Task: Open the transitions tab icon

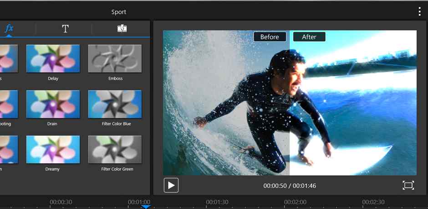Action: pos(122,29)
